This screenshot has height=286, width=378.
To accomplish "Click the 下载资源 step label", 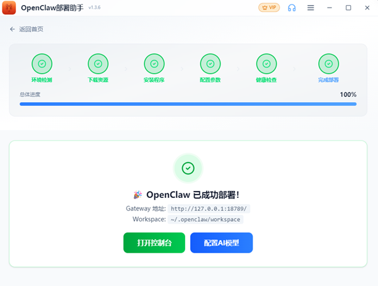I will (98, 80).
